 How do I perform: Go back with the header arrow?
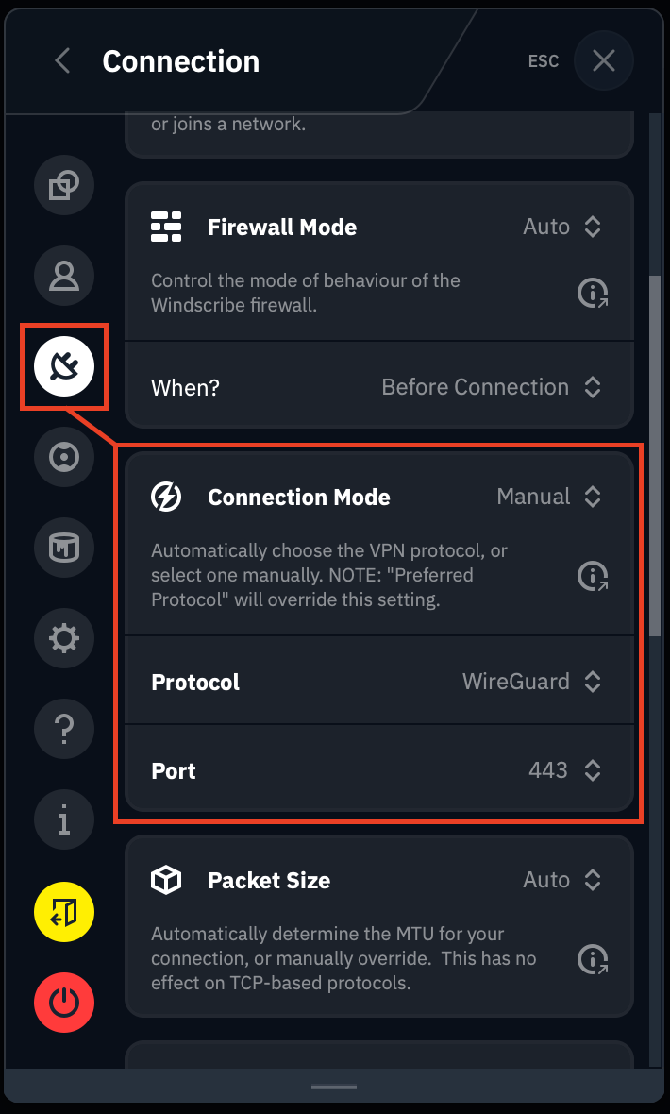62,61
